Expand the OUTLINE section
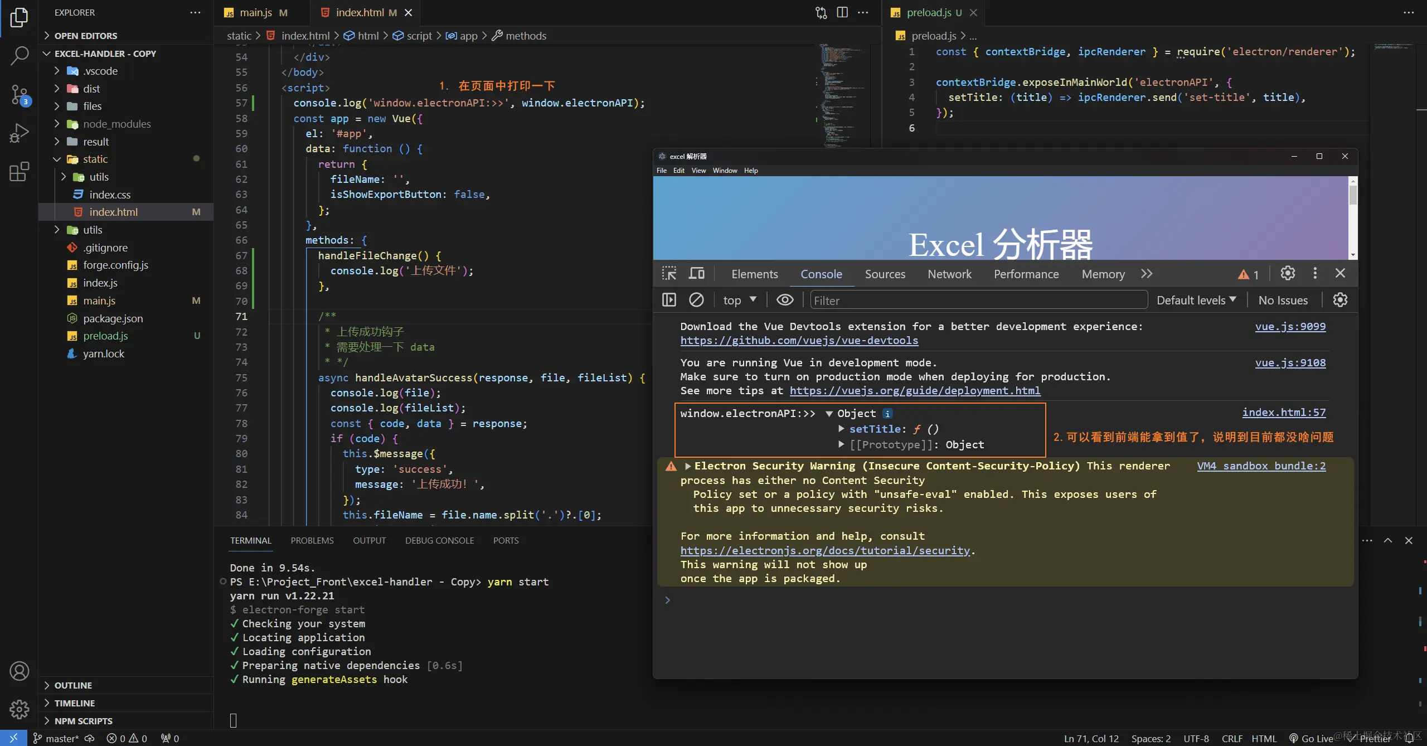The height and width of the screenshot is (746, 1427). point(73,685)
